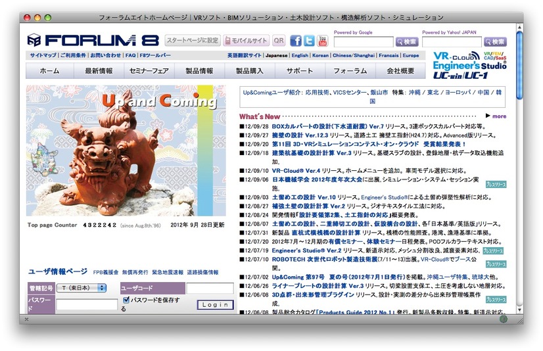
Task: Click press release badge beside ROBOTECH item
Action: click(496, 264)
